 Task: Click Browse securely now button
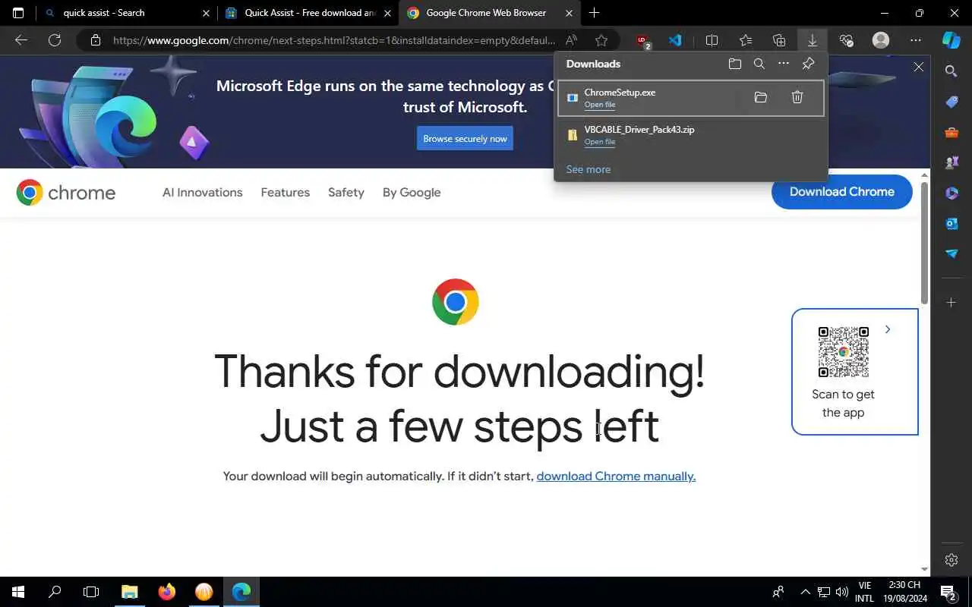click(x=465, y=139)
